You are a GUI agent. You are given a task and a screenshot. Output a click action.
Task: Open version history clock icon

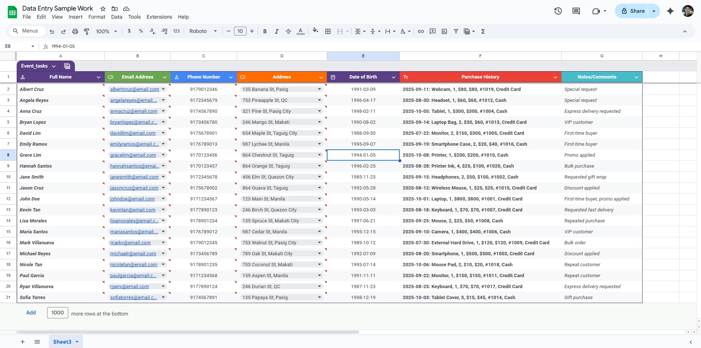pos(558,11)
